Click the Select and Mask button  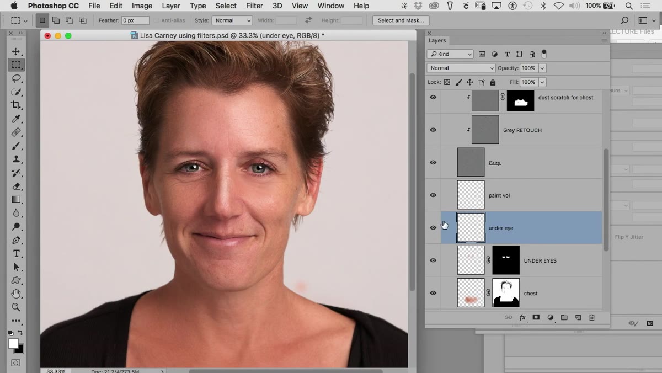click(x=401, y=20)
